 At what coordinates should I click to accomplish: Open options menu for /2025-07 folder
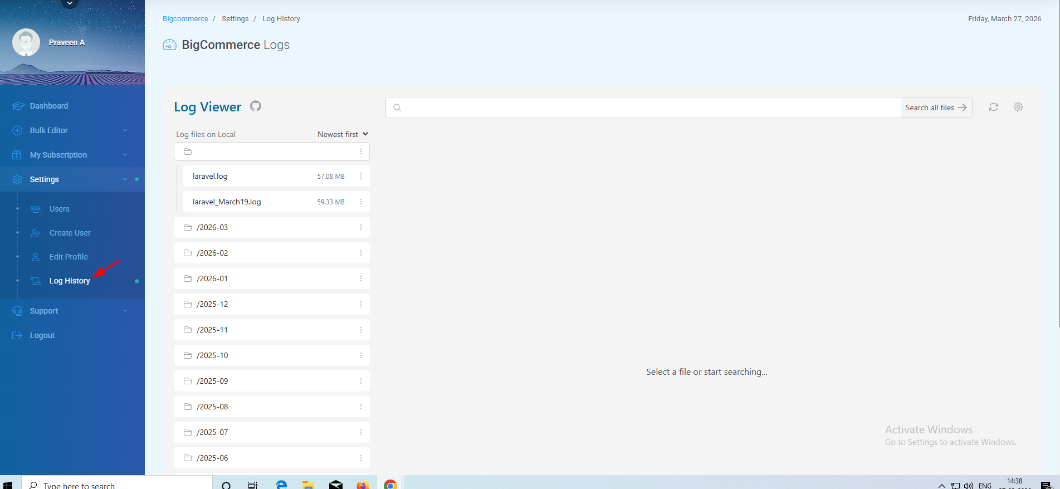(361, 432)
